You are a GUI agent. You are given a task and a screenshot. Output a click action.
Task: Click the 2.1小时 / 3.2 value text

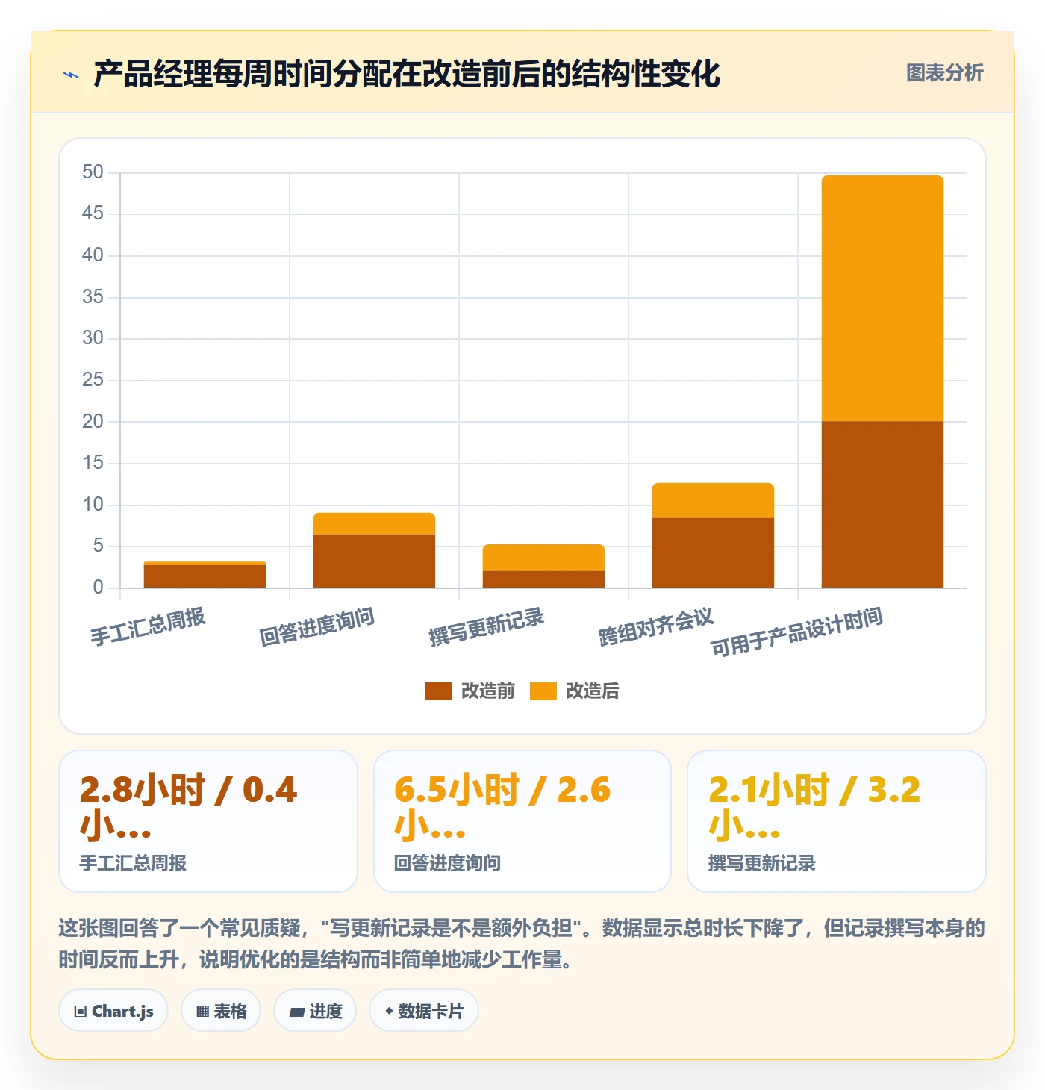(814, 790)
